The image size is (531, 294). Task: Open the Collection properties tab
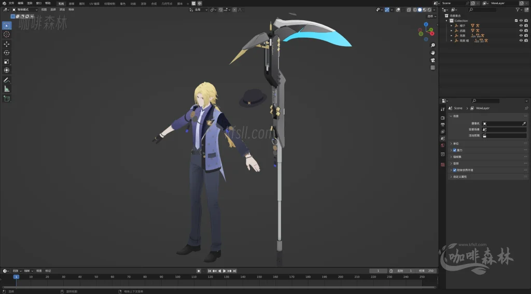[x=443, y=155]
